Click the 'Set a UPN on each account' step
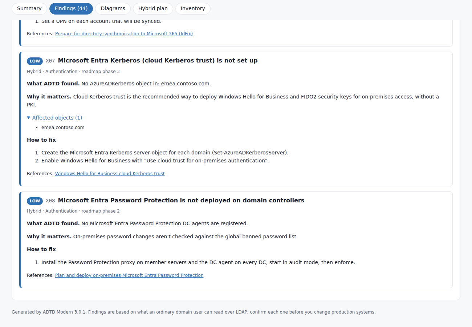The width and height of the screenshot is (472, 327). point(101,21)
